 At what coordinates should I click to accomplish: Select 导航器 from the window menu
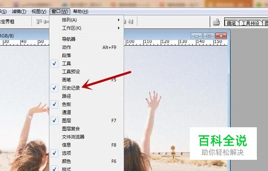click(87, 39)
